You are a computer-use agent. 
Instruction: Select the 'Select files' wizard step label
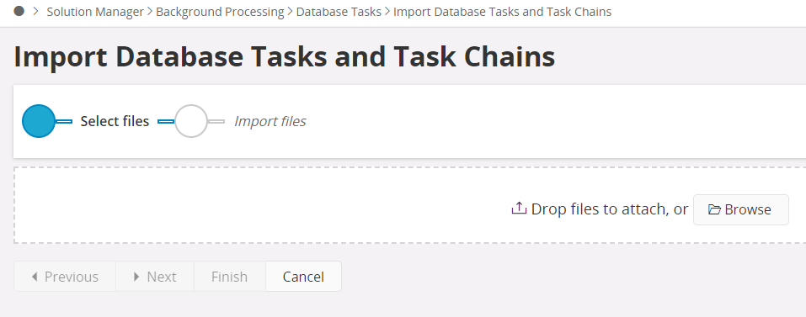115,121
